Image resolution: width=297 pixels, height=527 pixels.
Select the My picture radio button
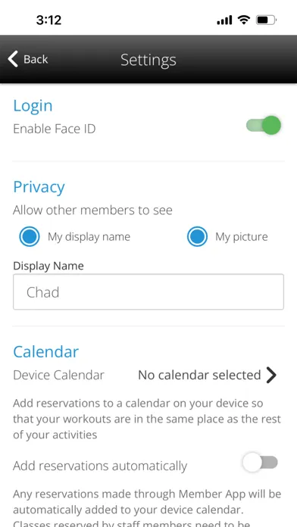point(197,236)
